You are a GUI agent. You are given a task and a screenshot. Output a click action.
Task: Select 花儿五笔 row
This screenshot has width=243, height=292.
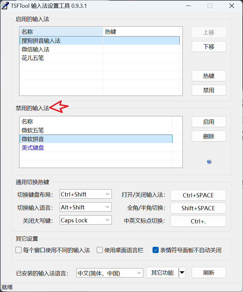click(x=100, y=58)
